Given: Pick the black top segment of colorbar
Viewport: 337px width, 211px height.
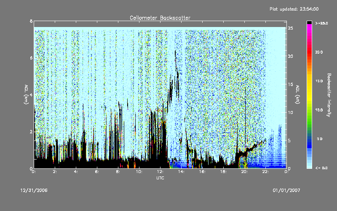Looking at the screenshot, I should coord(309,22).
